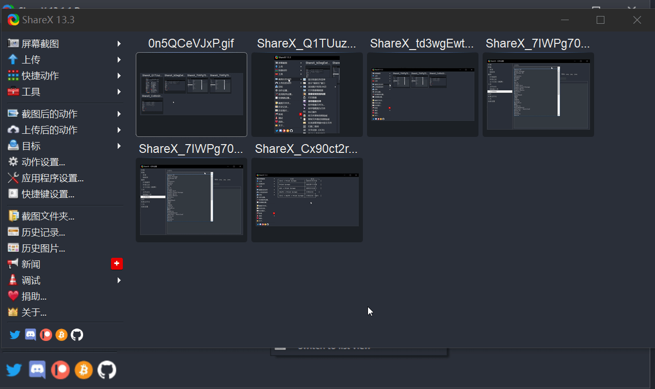Screen dimensions: 655x389
Task: Select the ShareX_Cx90ct2r... thumbnail
Action: tap(307, 200)
